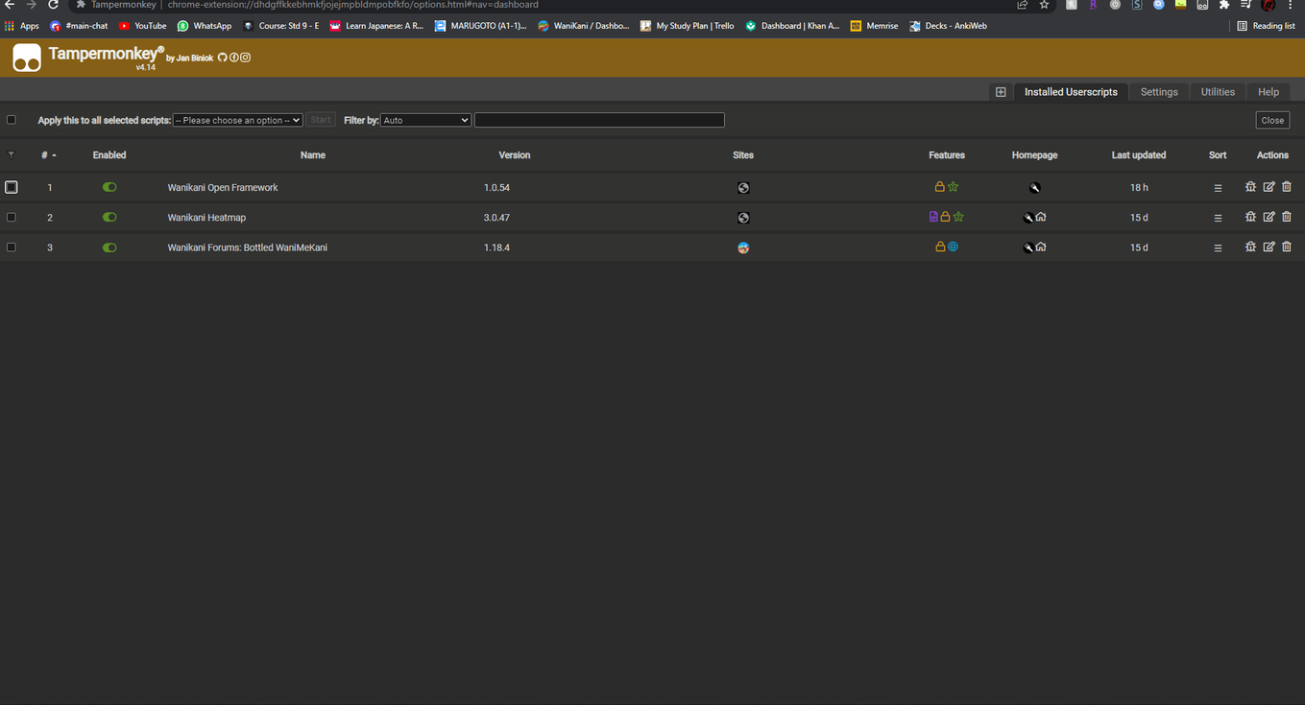Disable the Wanikani Open Framework script toggle
Image resolution: width=1305 pixels, height=705 pixels.
coord(109,187)
